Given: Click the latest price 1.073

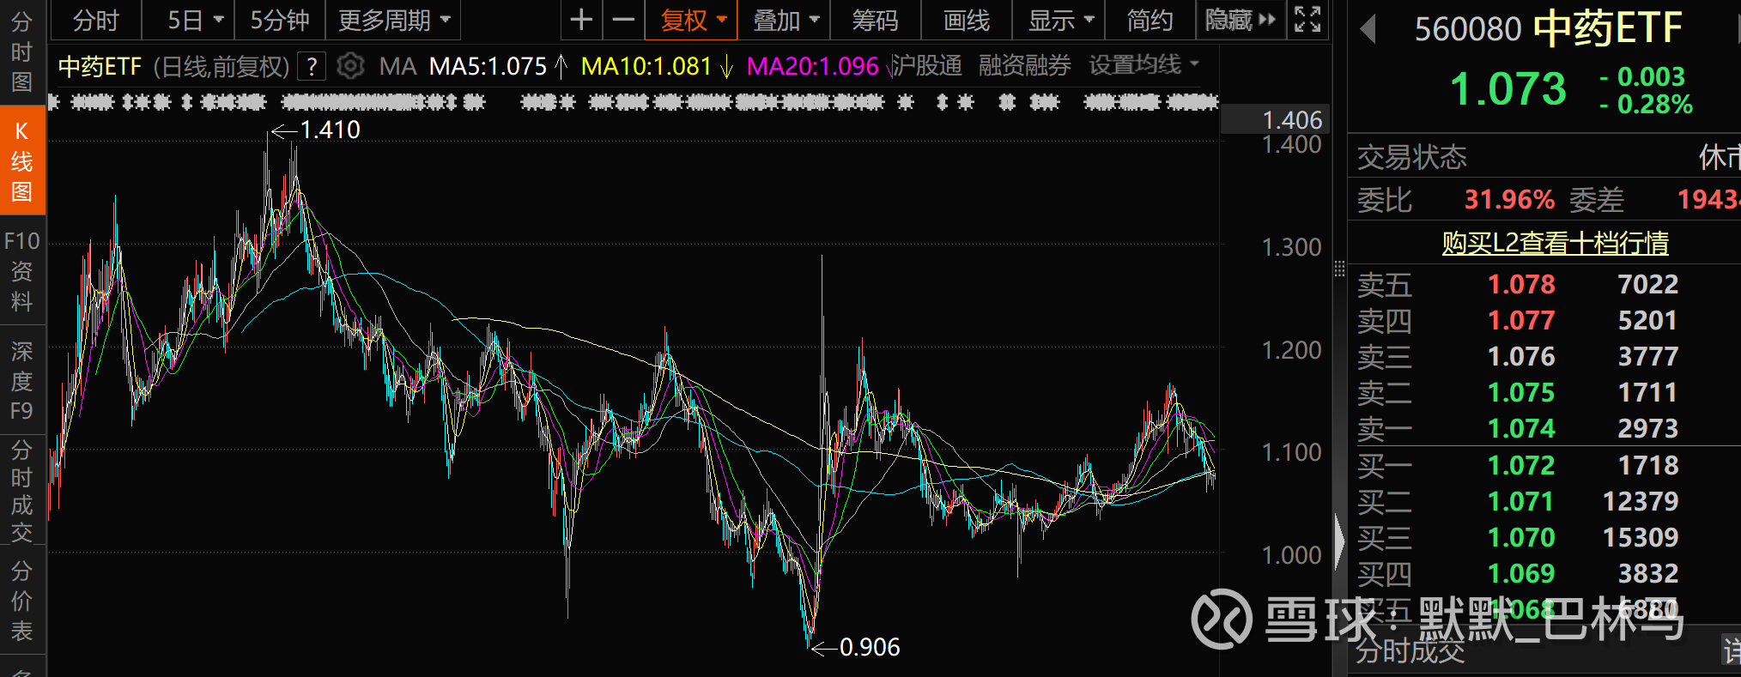Looking at the screenshot, I should point(1508,88).
